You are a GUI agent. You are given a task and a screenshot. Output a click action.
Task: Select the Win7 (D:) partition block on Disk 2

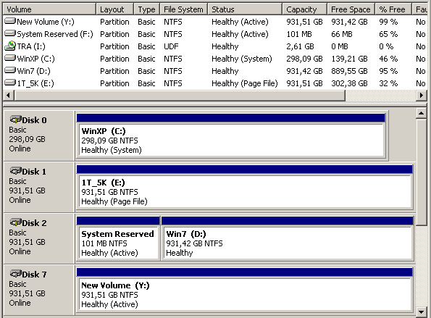[x=288, y=238]
